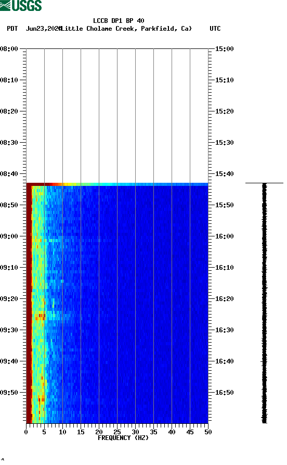Click the '08:10' PDT time label
This screenshot has width=287, height=465.
pyautogui.click(x=9, y=80)
